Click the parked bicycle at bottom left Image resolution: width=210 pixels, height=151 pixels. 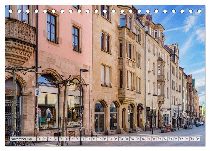click(x=18, y=139)
